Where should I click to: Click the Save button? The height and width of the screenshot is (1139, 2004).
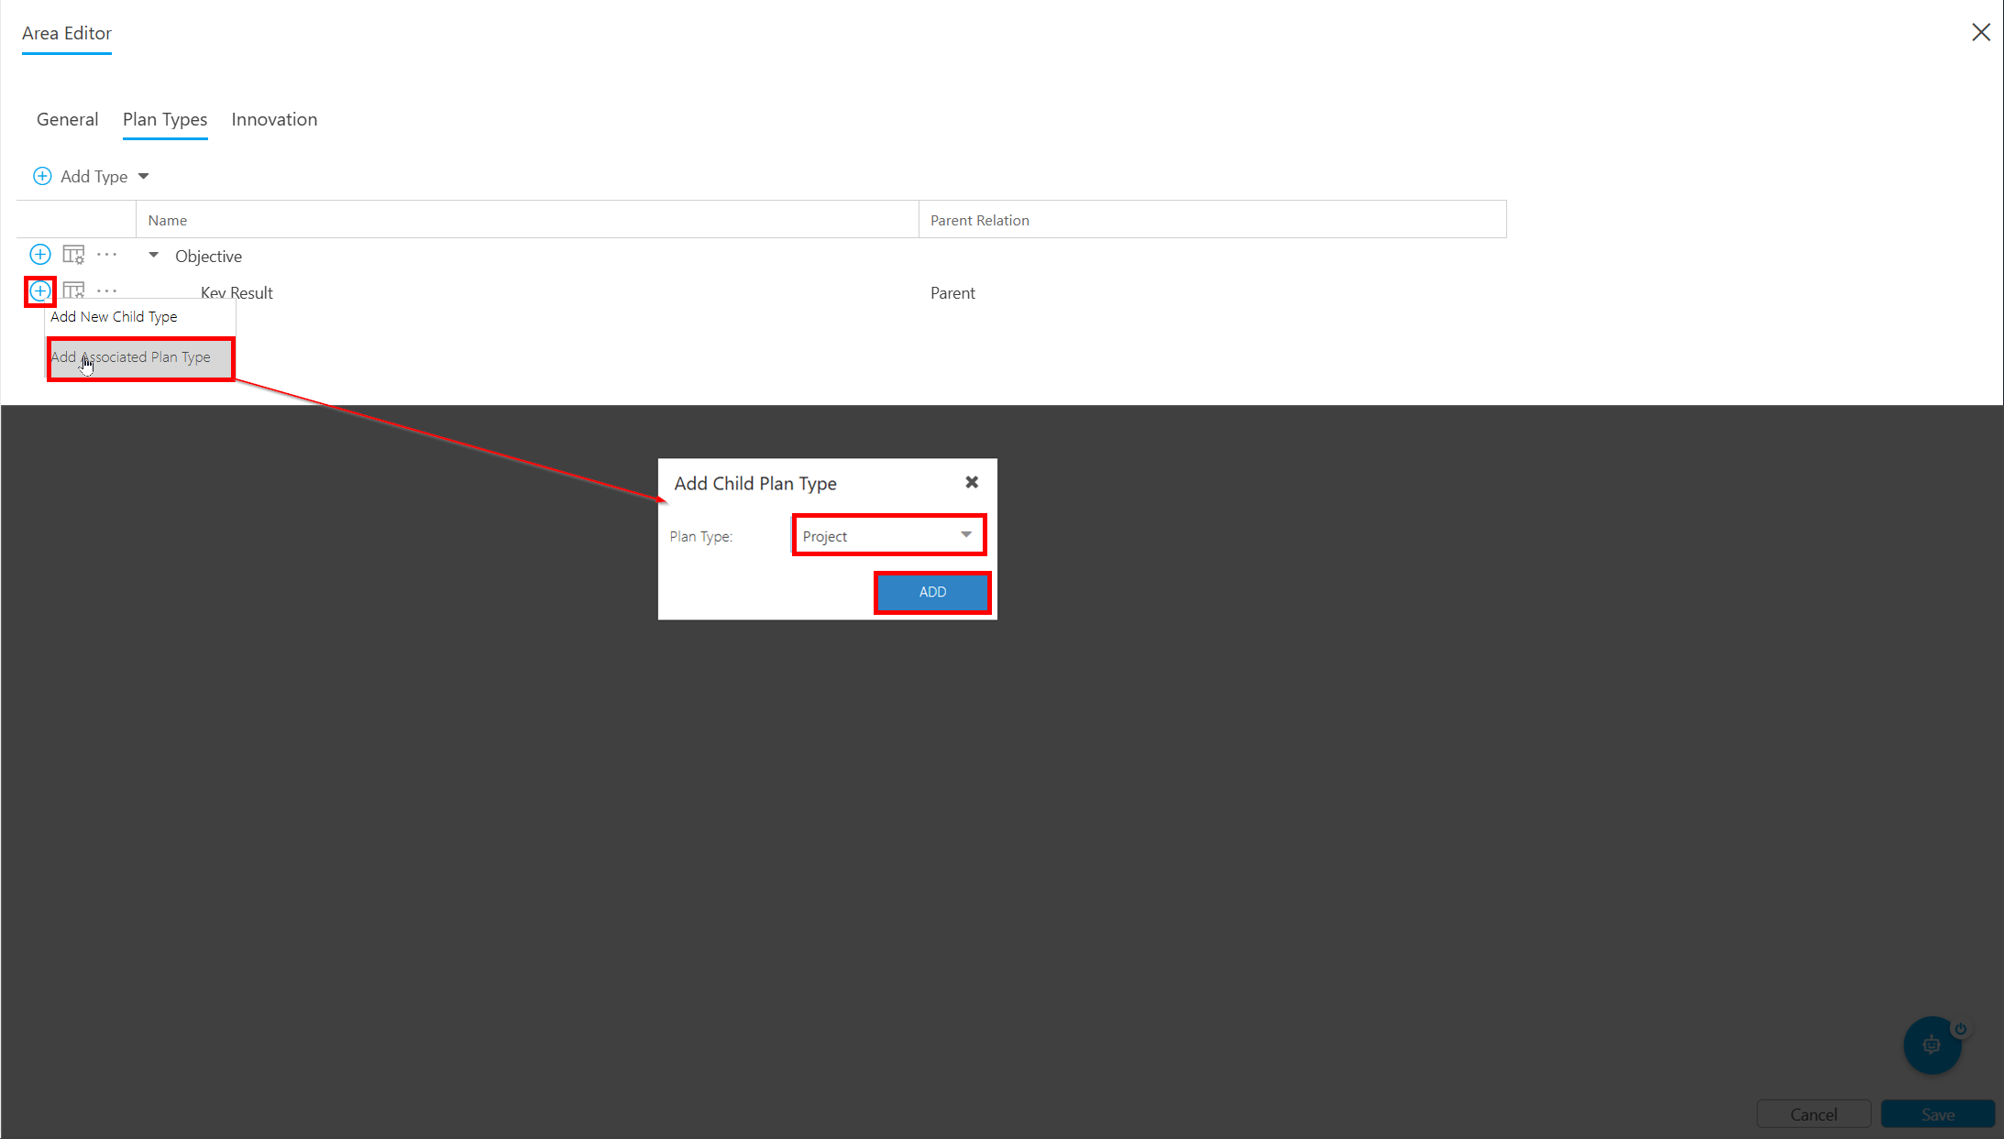coord(1938,1114)
